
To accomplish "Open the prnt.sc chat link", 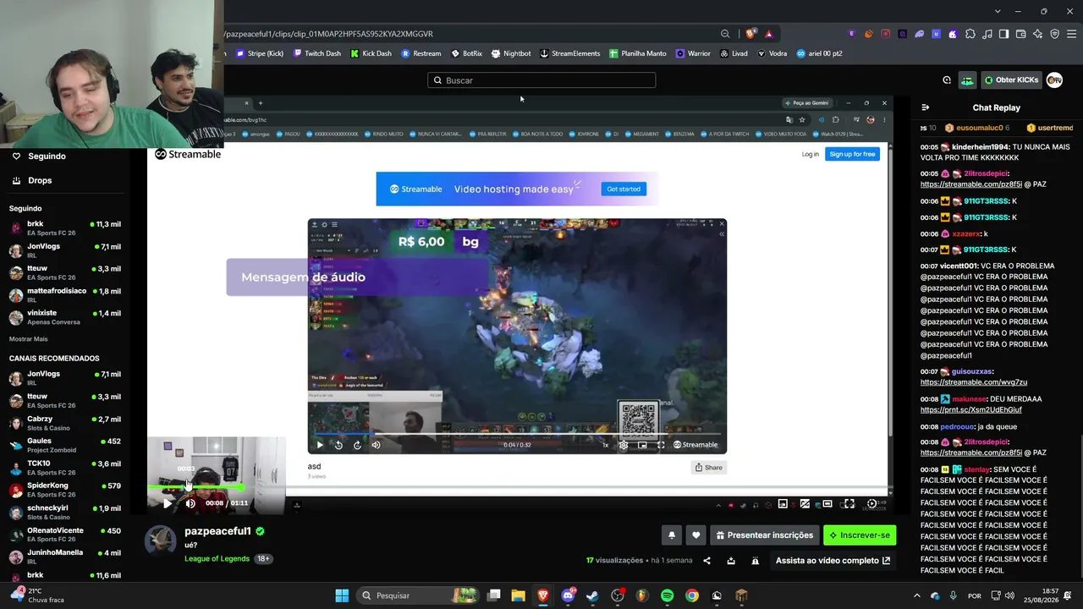I will click(x=970, y=409).
